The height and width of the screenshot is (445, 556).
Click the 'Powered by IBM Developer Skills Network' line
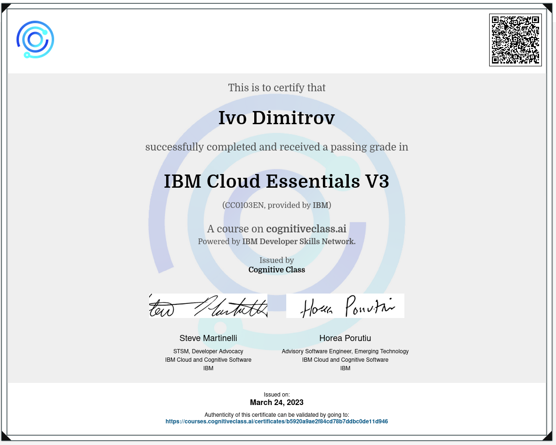(x=276, y=241)
